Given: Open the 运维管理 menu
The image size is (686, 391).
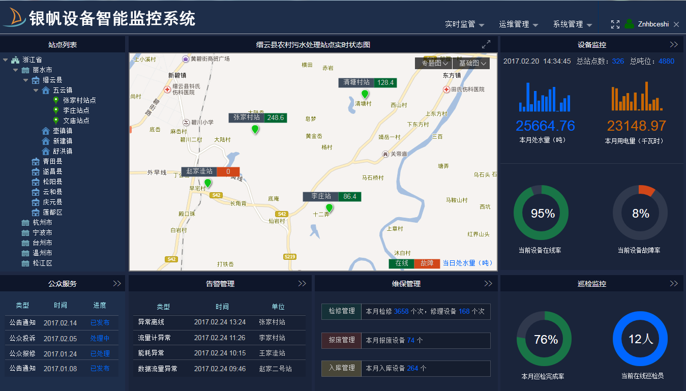Looking at the screenshot, I should tap(519, 24).
